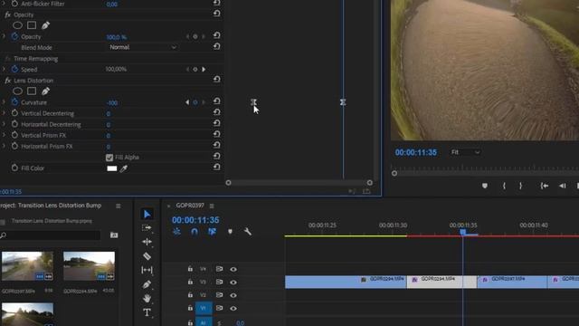The height and width of the screenshot is (326, 579).
Task: Select the Pen tool in the toolbar
Action: [x=147, y=284]
